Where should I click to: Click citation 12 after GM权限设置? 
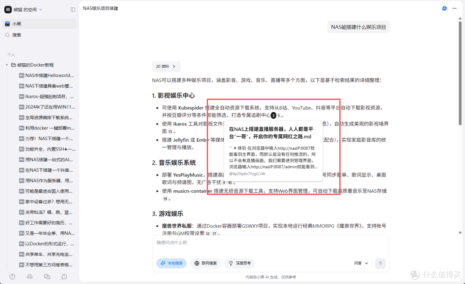tap(208, 234)
